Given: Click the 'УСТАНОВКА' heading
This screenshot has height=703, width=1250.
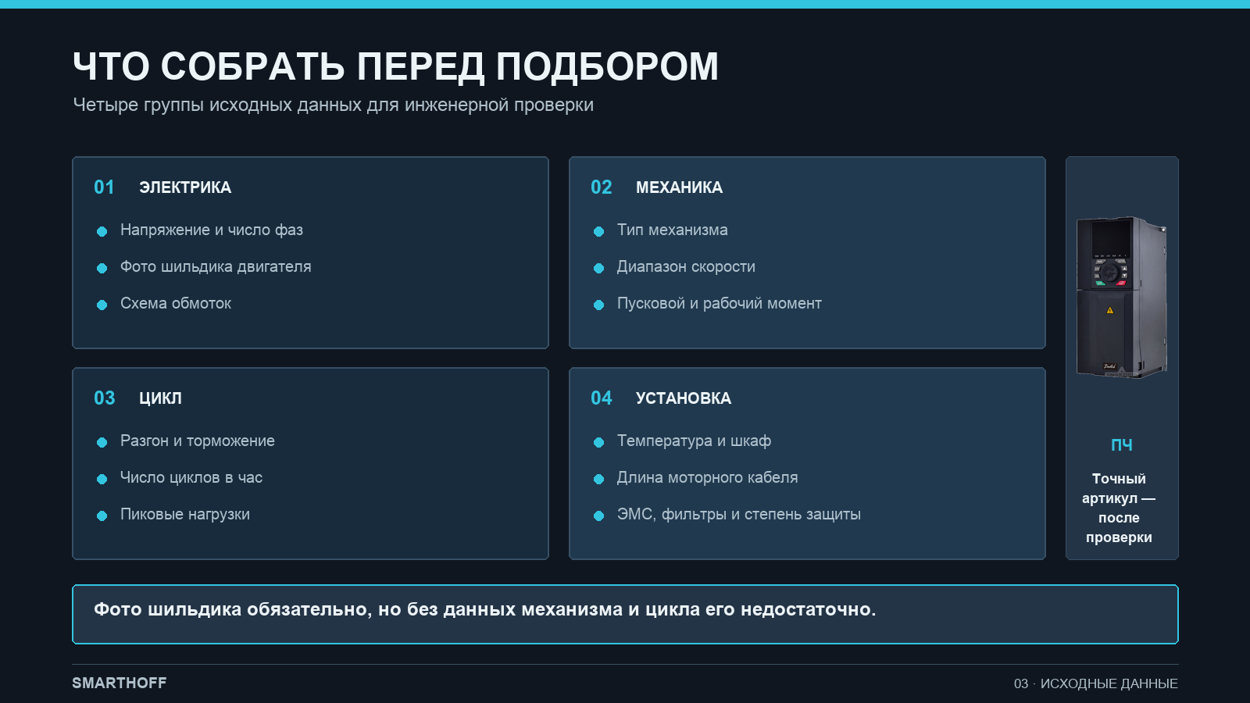Looking at the screenshot, I should pos(684,398).
